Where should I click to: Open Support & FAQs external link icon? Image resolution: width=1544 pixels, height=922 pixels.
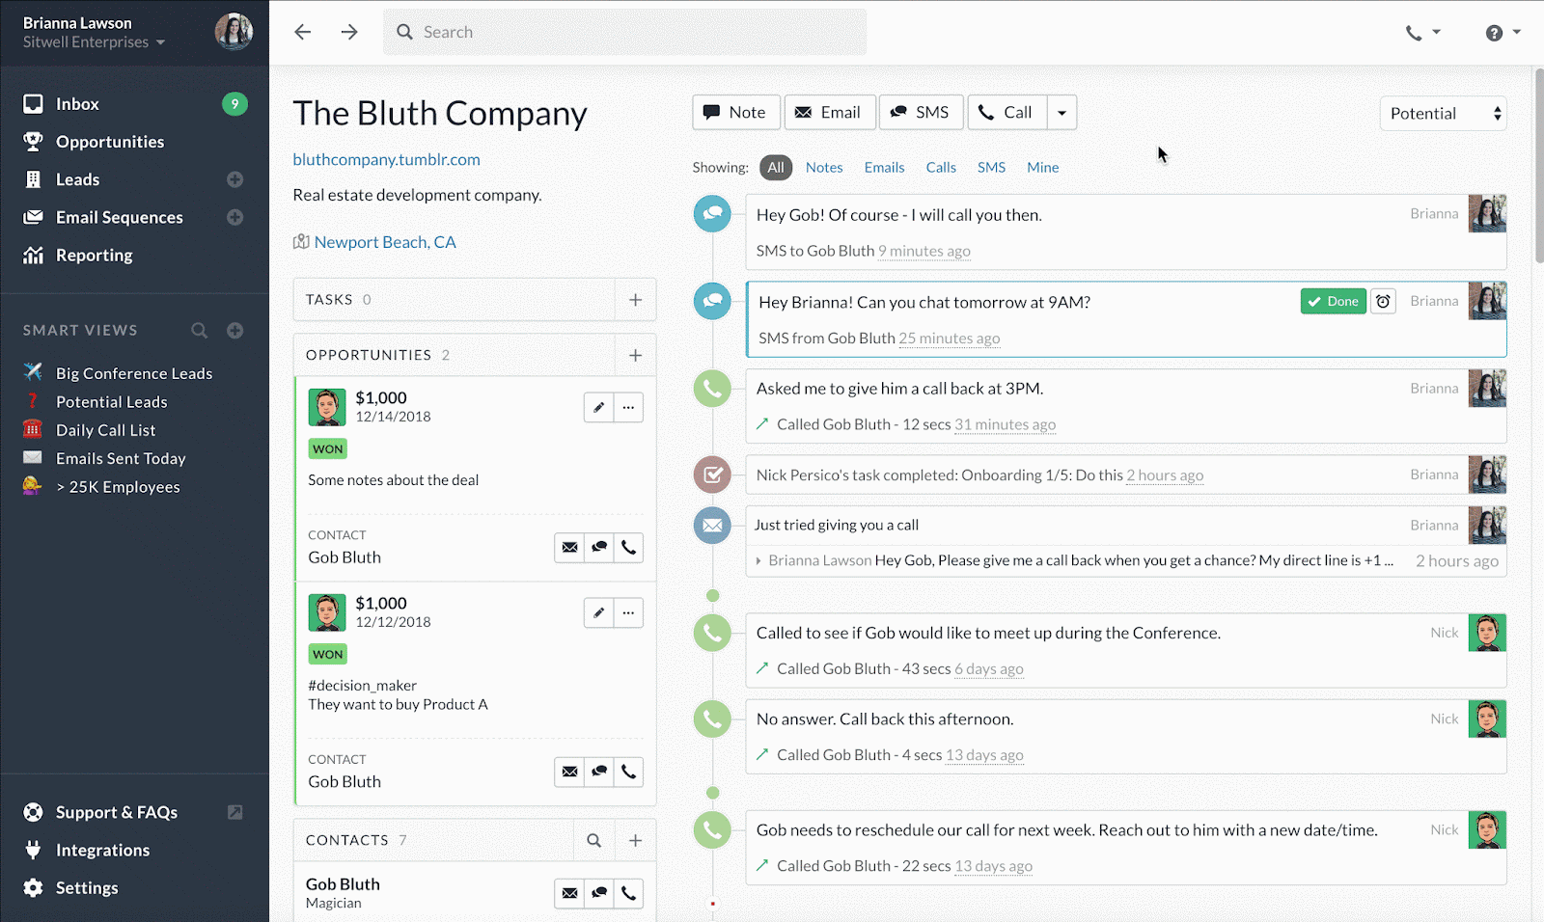click(234, 812)
